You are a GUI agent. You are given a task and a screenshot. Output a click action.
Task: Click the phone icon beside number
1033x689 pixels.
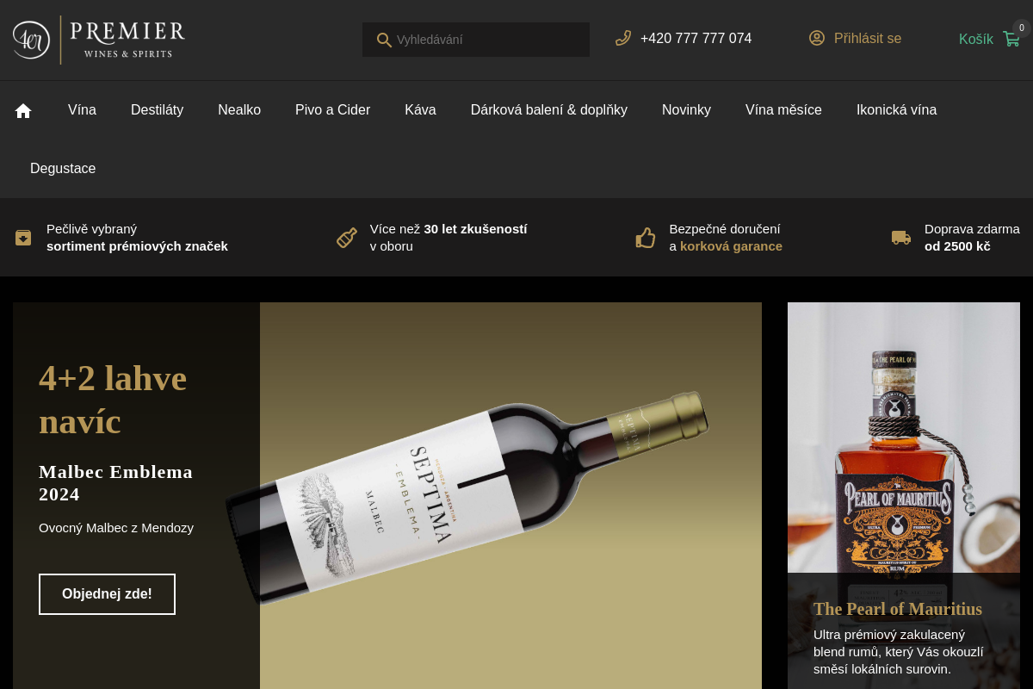[x=623, y=38]
